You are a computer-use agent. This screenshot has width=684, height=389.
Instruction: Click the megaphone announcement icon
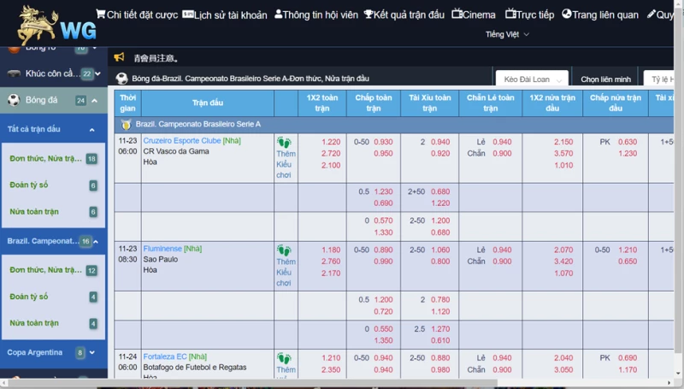point(119,57)
